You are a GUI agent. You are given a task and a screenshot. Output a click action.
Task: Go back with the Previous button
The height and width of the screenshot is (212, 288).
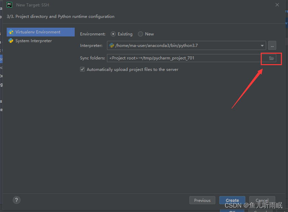coord(202,200)
